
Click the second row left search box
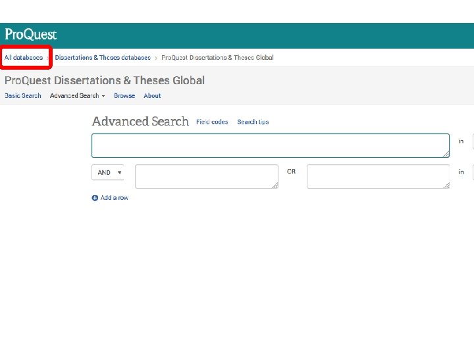(207, 176)
